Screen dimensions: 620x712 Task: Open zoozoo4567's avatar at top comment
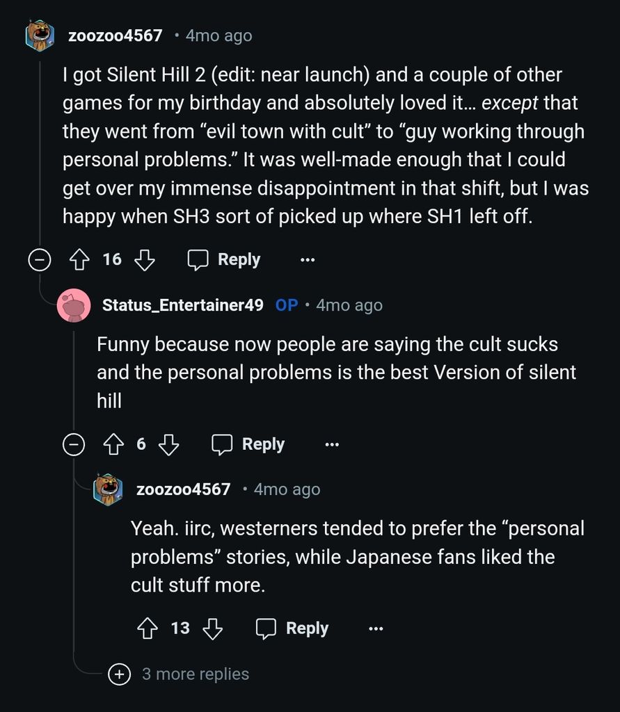[40, 35]
